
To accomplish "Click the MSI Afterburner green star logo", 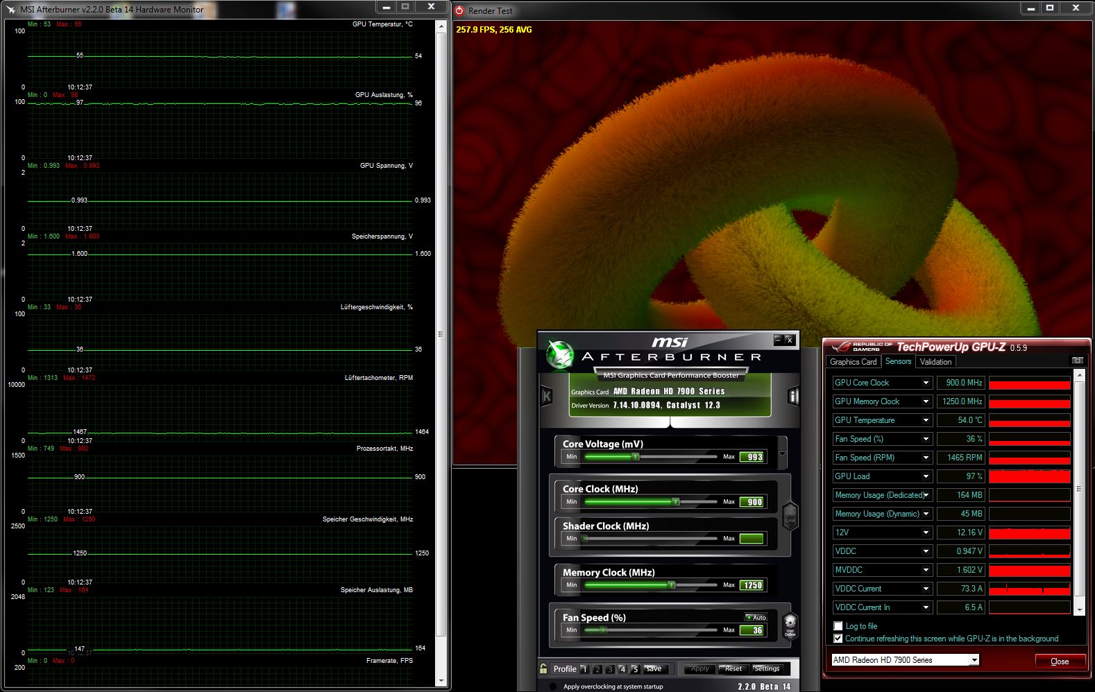I will tap(559, 354).
